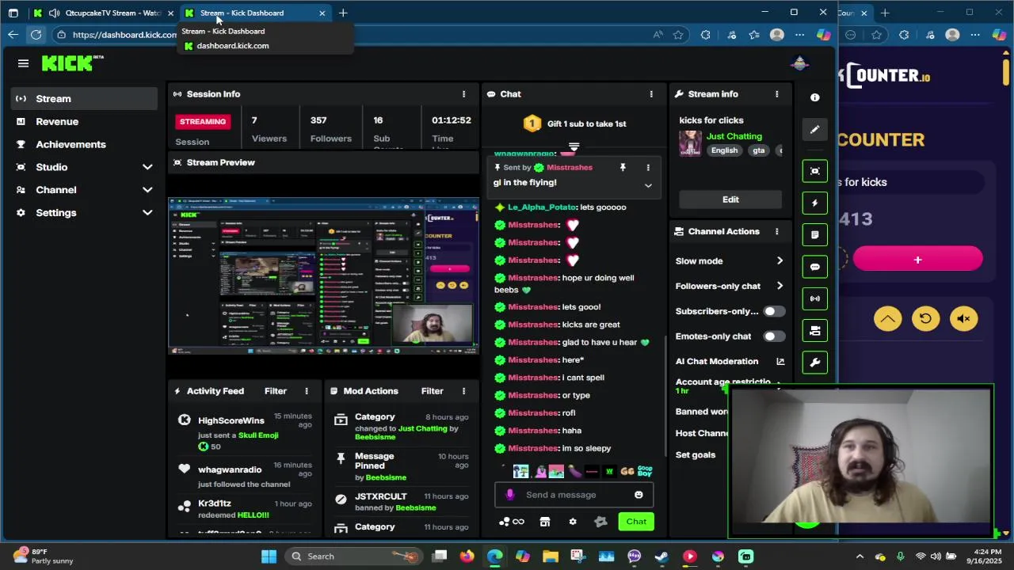Toggle Session Info broadcast icon in sidebar

click(x=814, y=298)
